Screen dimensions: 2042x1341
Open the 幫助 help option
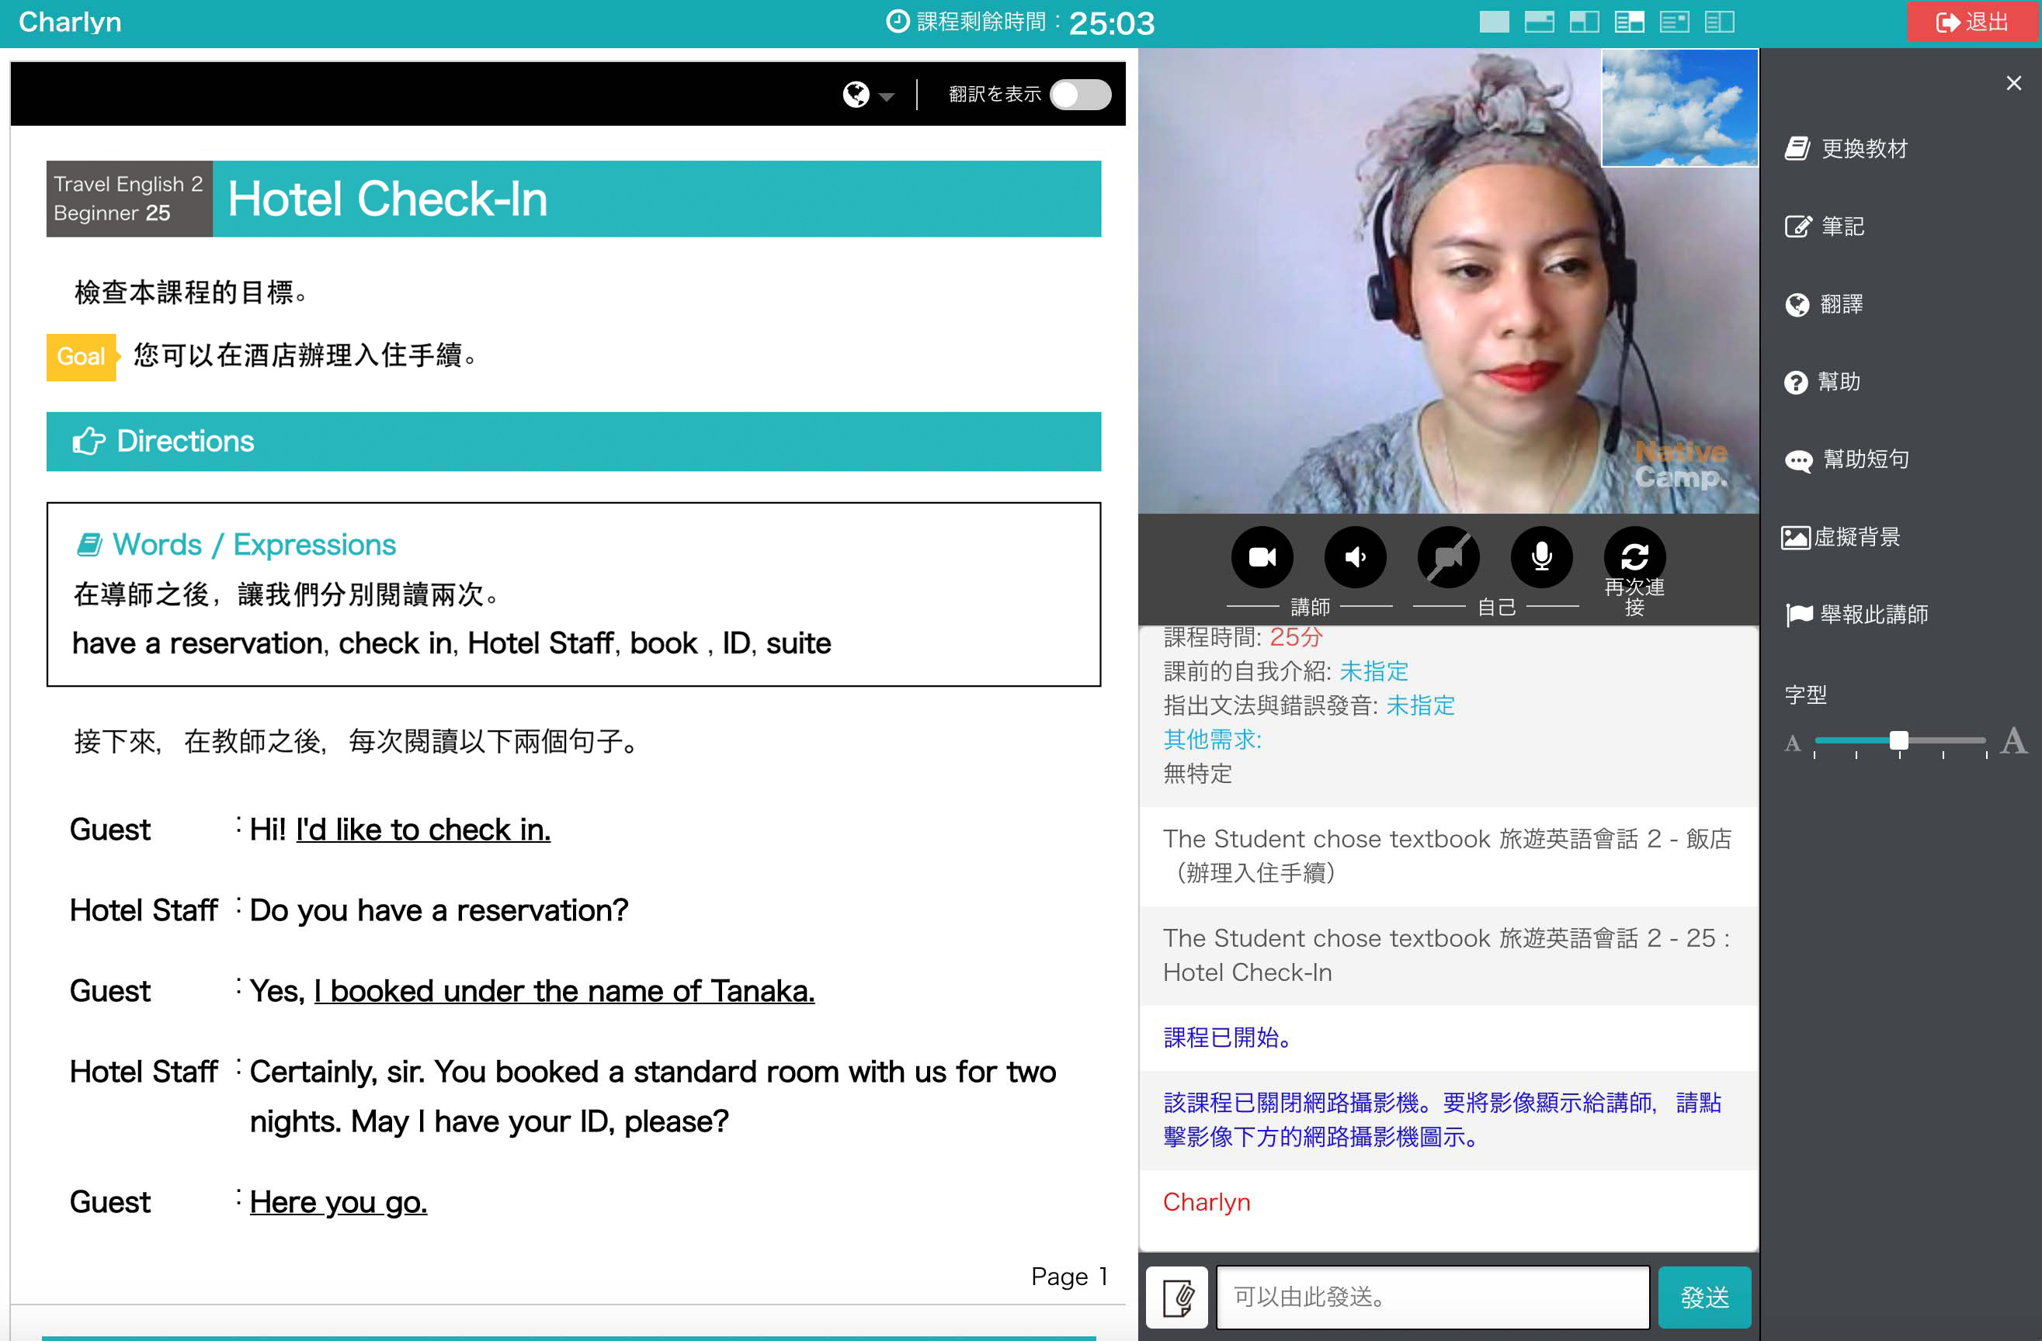tap(1822, 382)
